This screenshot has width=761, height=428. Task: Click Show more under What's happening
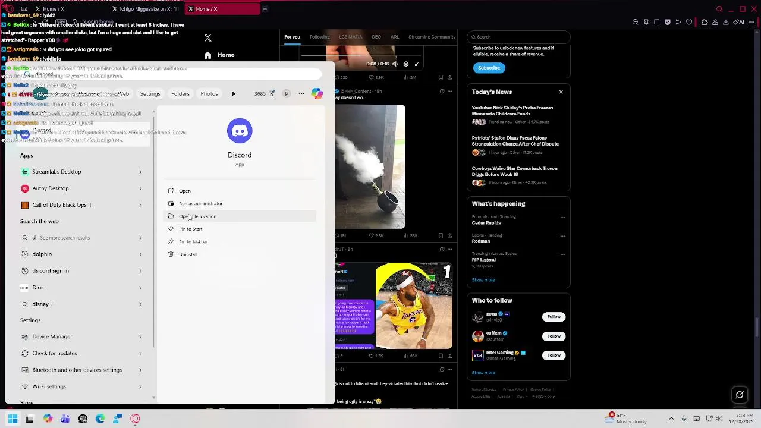(483, 280)
